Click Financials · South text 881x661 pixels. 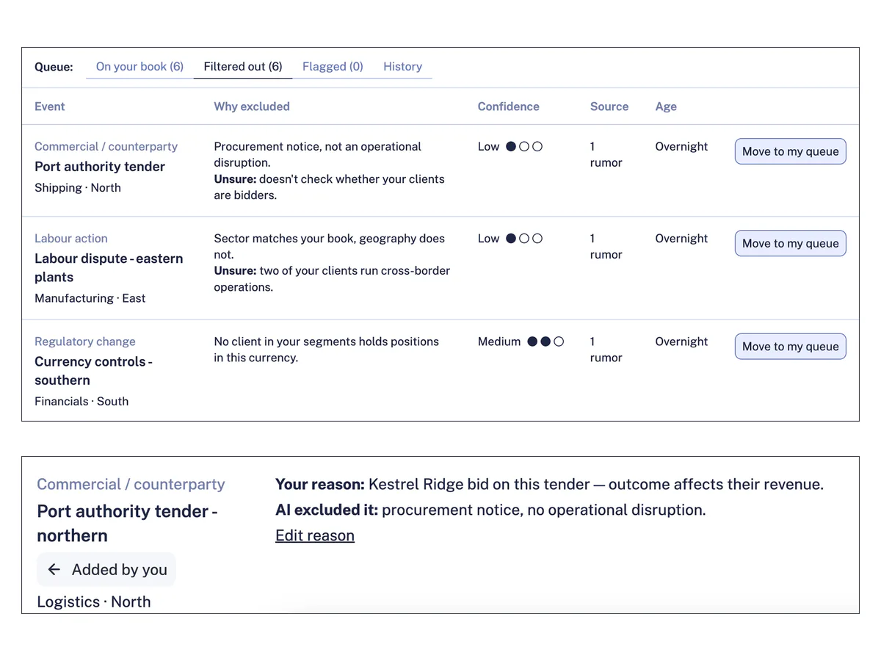[x=81, y=401]
